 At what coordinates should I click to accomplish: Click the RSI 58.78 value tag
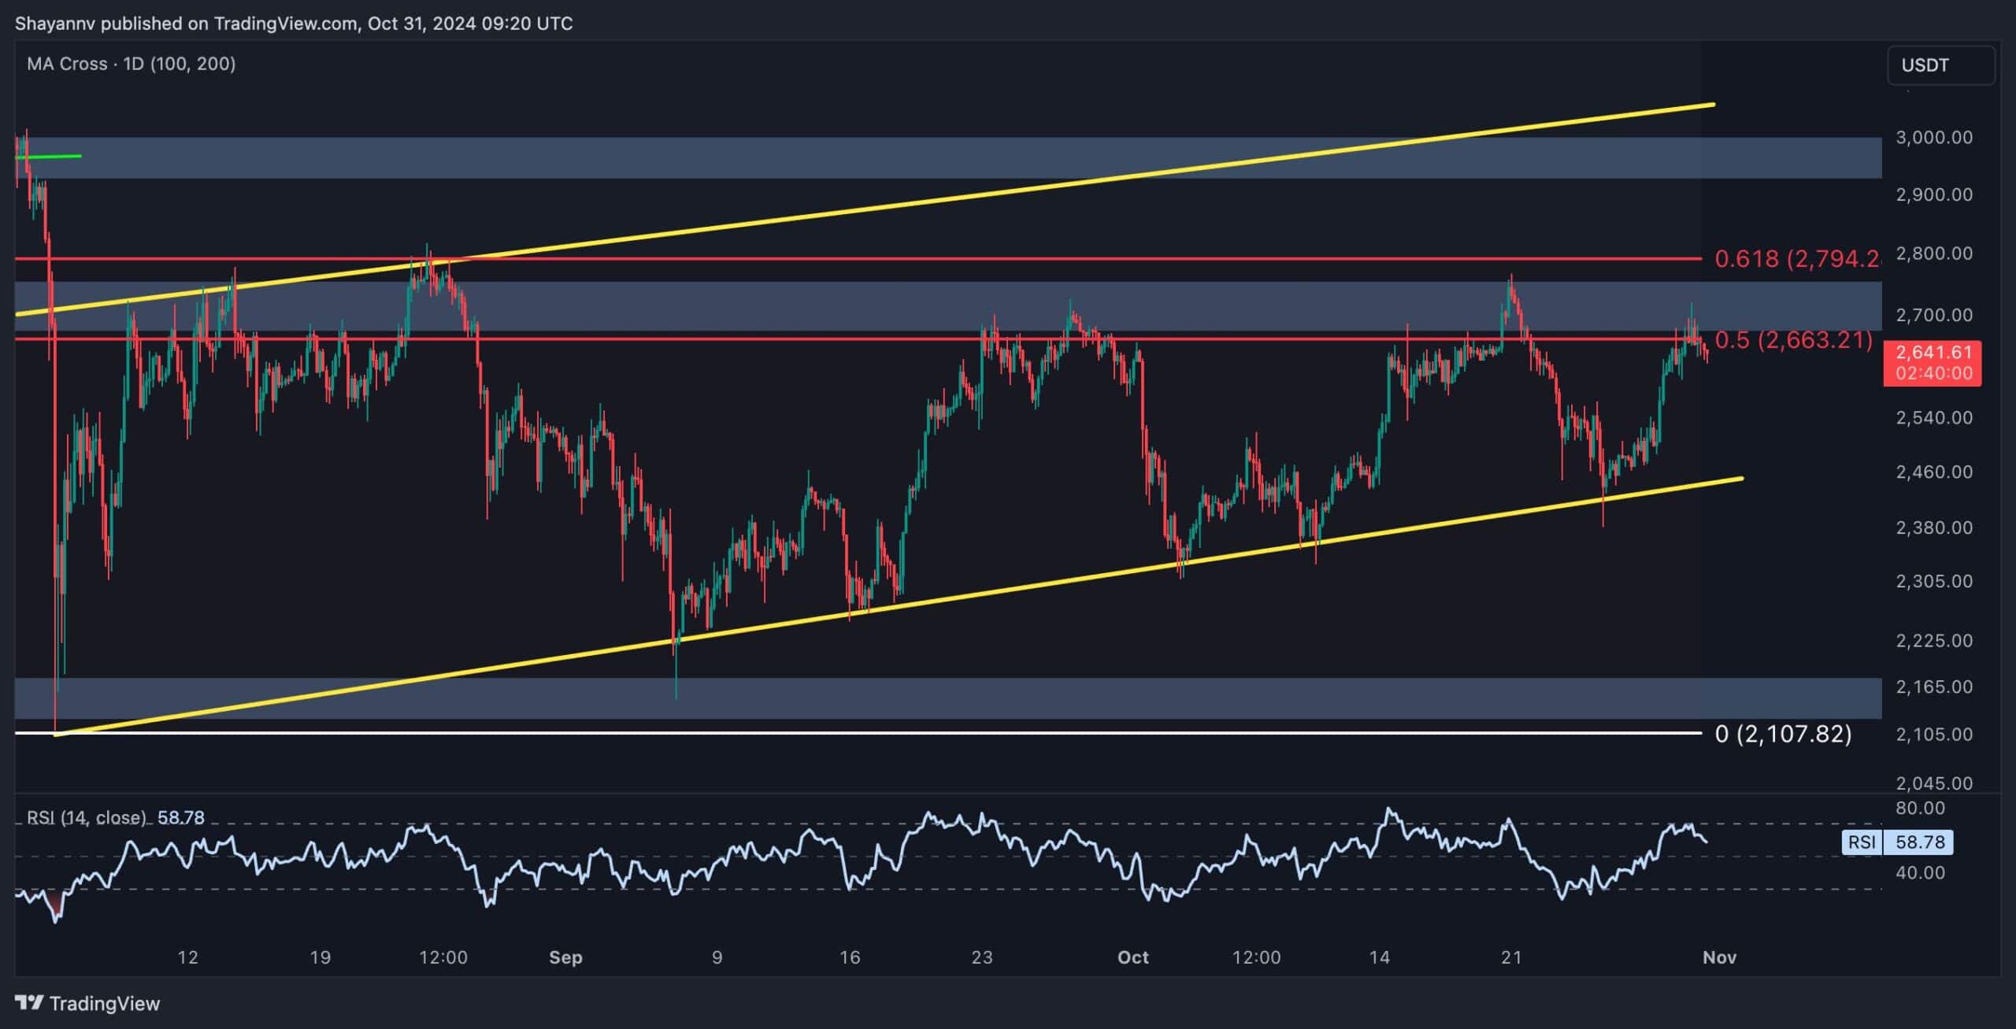point(1897,842)
